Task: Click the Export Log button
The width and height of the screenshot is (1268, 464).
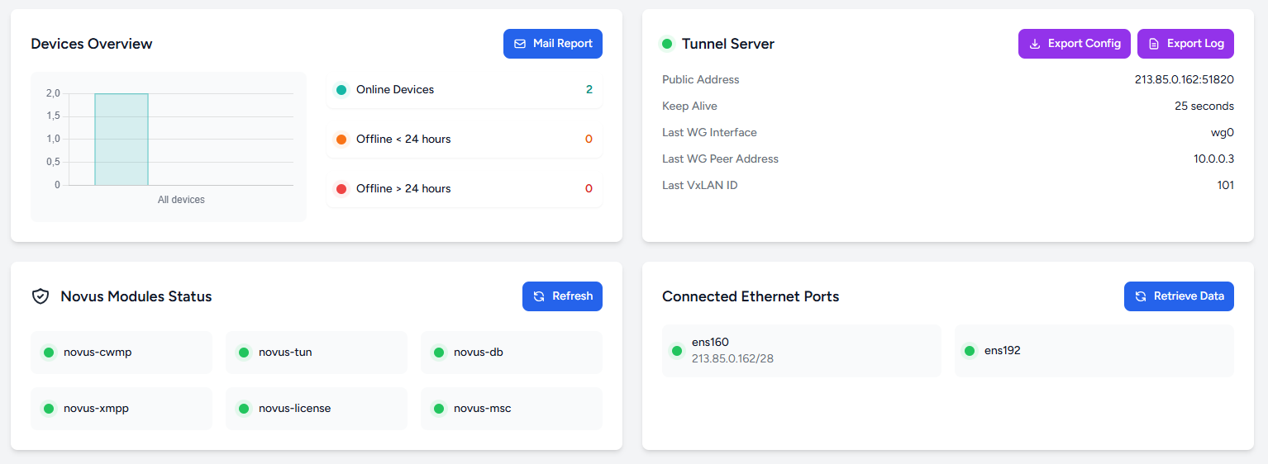Action: pyautogui.click(x=1185, y=44)
